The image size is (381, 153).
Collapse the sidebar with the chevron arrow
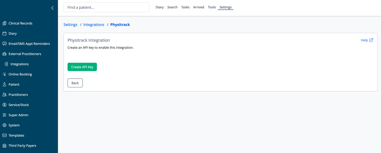tap(53, 8)
